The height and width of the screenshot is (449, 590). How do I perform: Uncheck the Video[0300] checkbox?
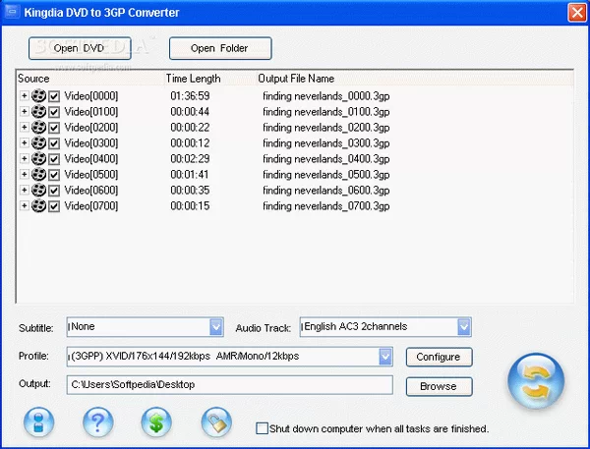(54, 143)
